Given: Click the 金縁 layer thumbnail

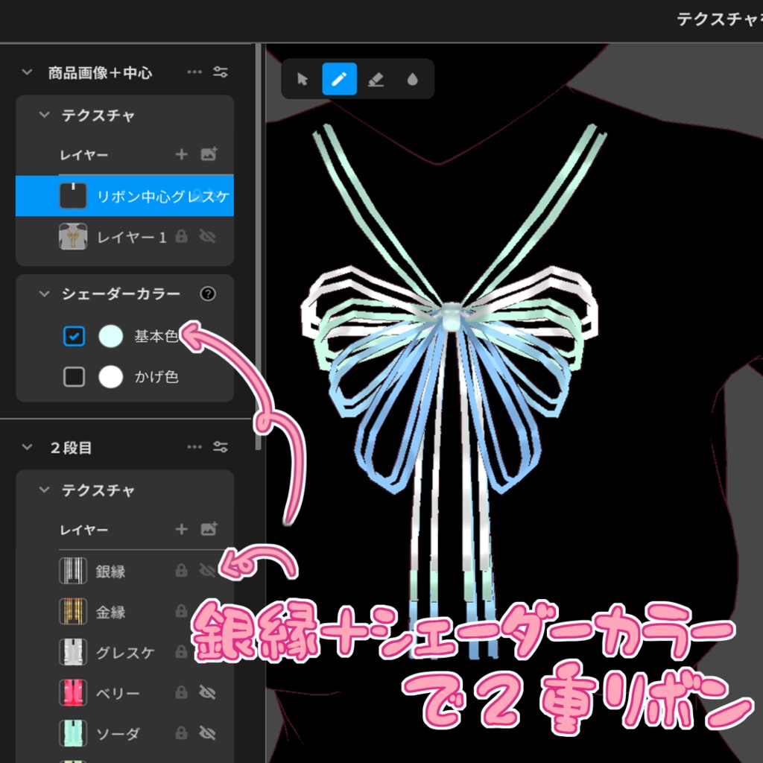Looking at the screenshot, I should click(x=73, y=611).
